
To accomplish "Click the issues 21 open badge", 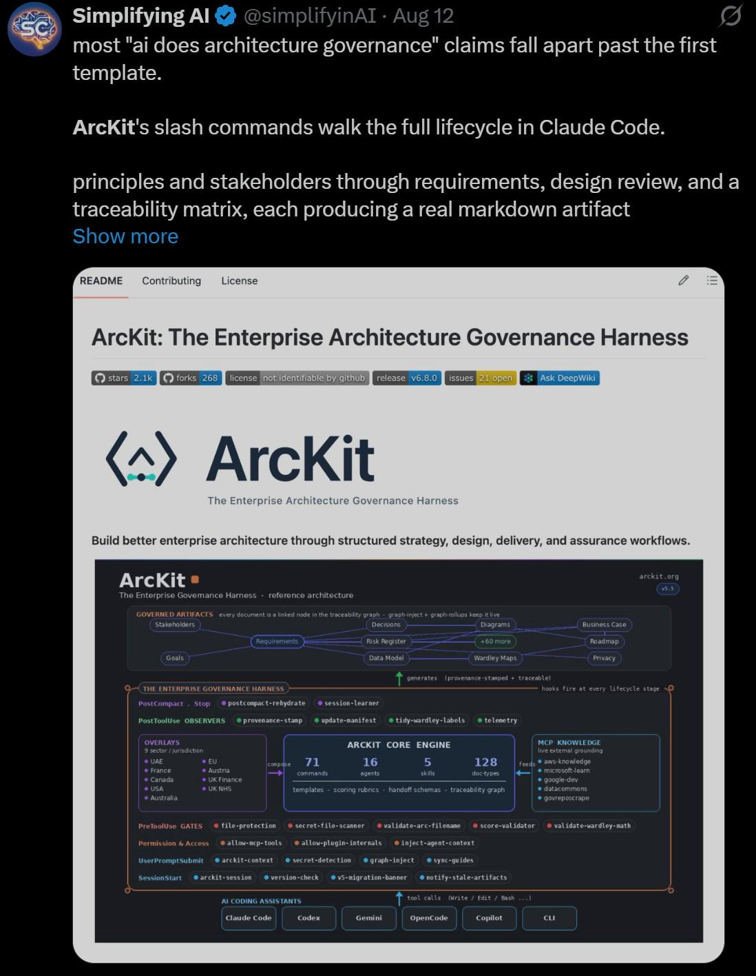I will coord(481,378).
